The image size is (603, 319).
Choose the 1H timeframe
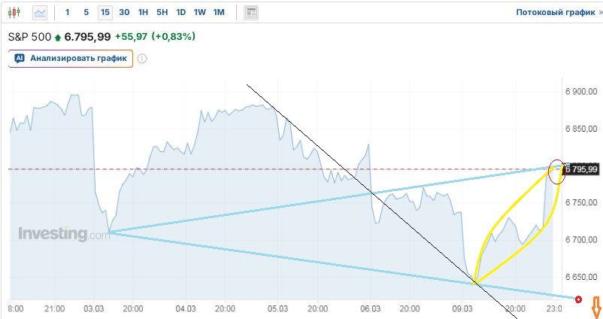click(x=144, y=13)
